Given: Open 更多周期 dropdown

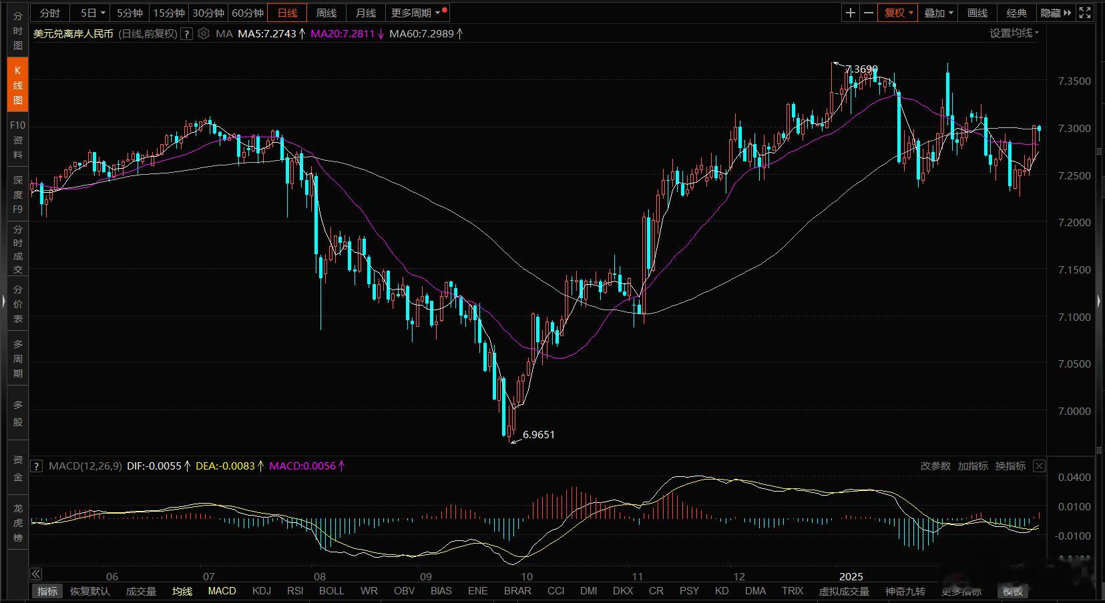Looking at the screenshot, I should (417, 13).
